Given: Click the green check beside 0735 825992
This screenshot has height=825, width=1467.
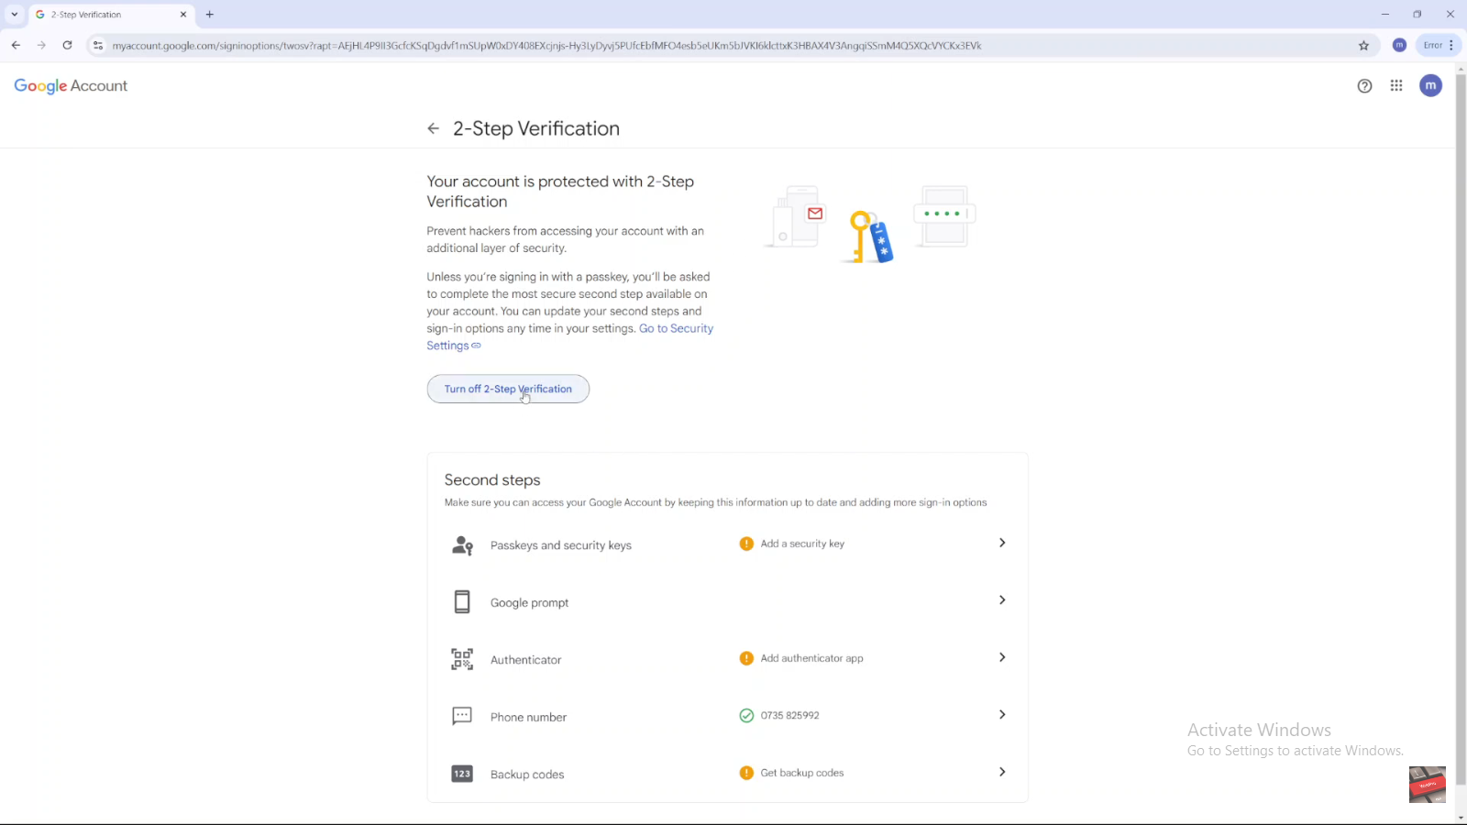Looking at the screenshot, I should pyautogui.click(x=746, y=715).
